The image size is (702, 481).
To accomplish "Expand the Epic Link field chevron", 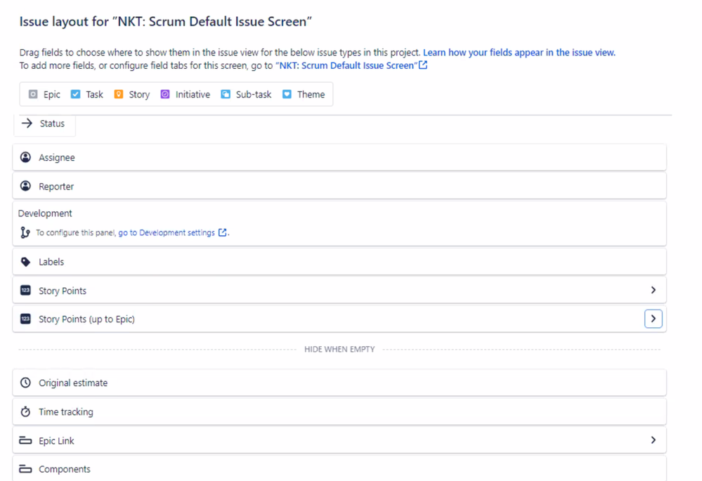I will point(654,440).
